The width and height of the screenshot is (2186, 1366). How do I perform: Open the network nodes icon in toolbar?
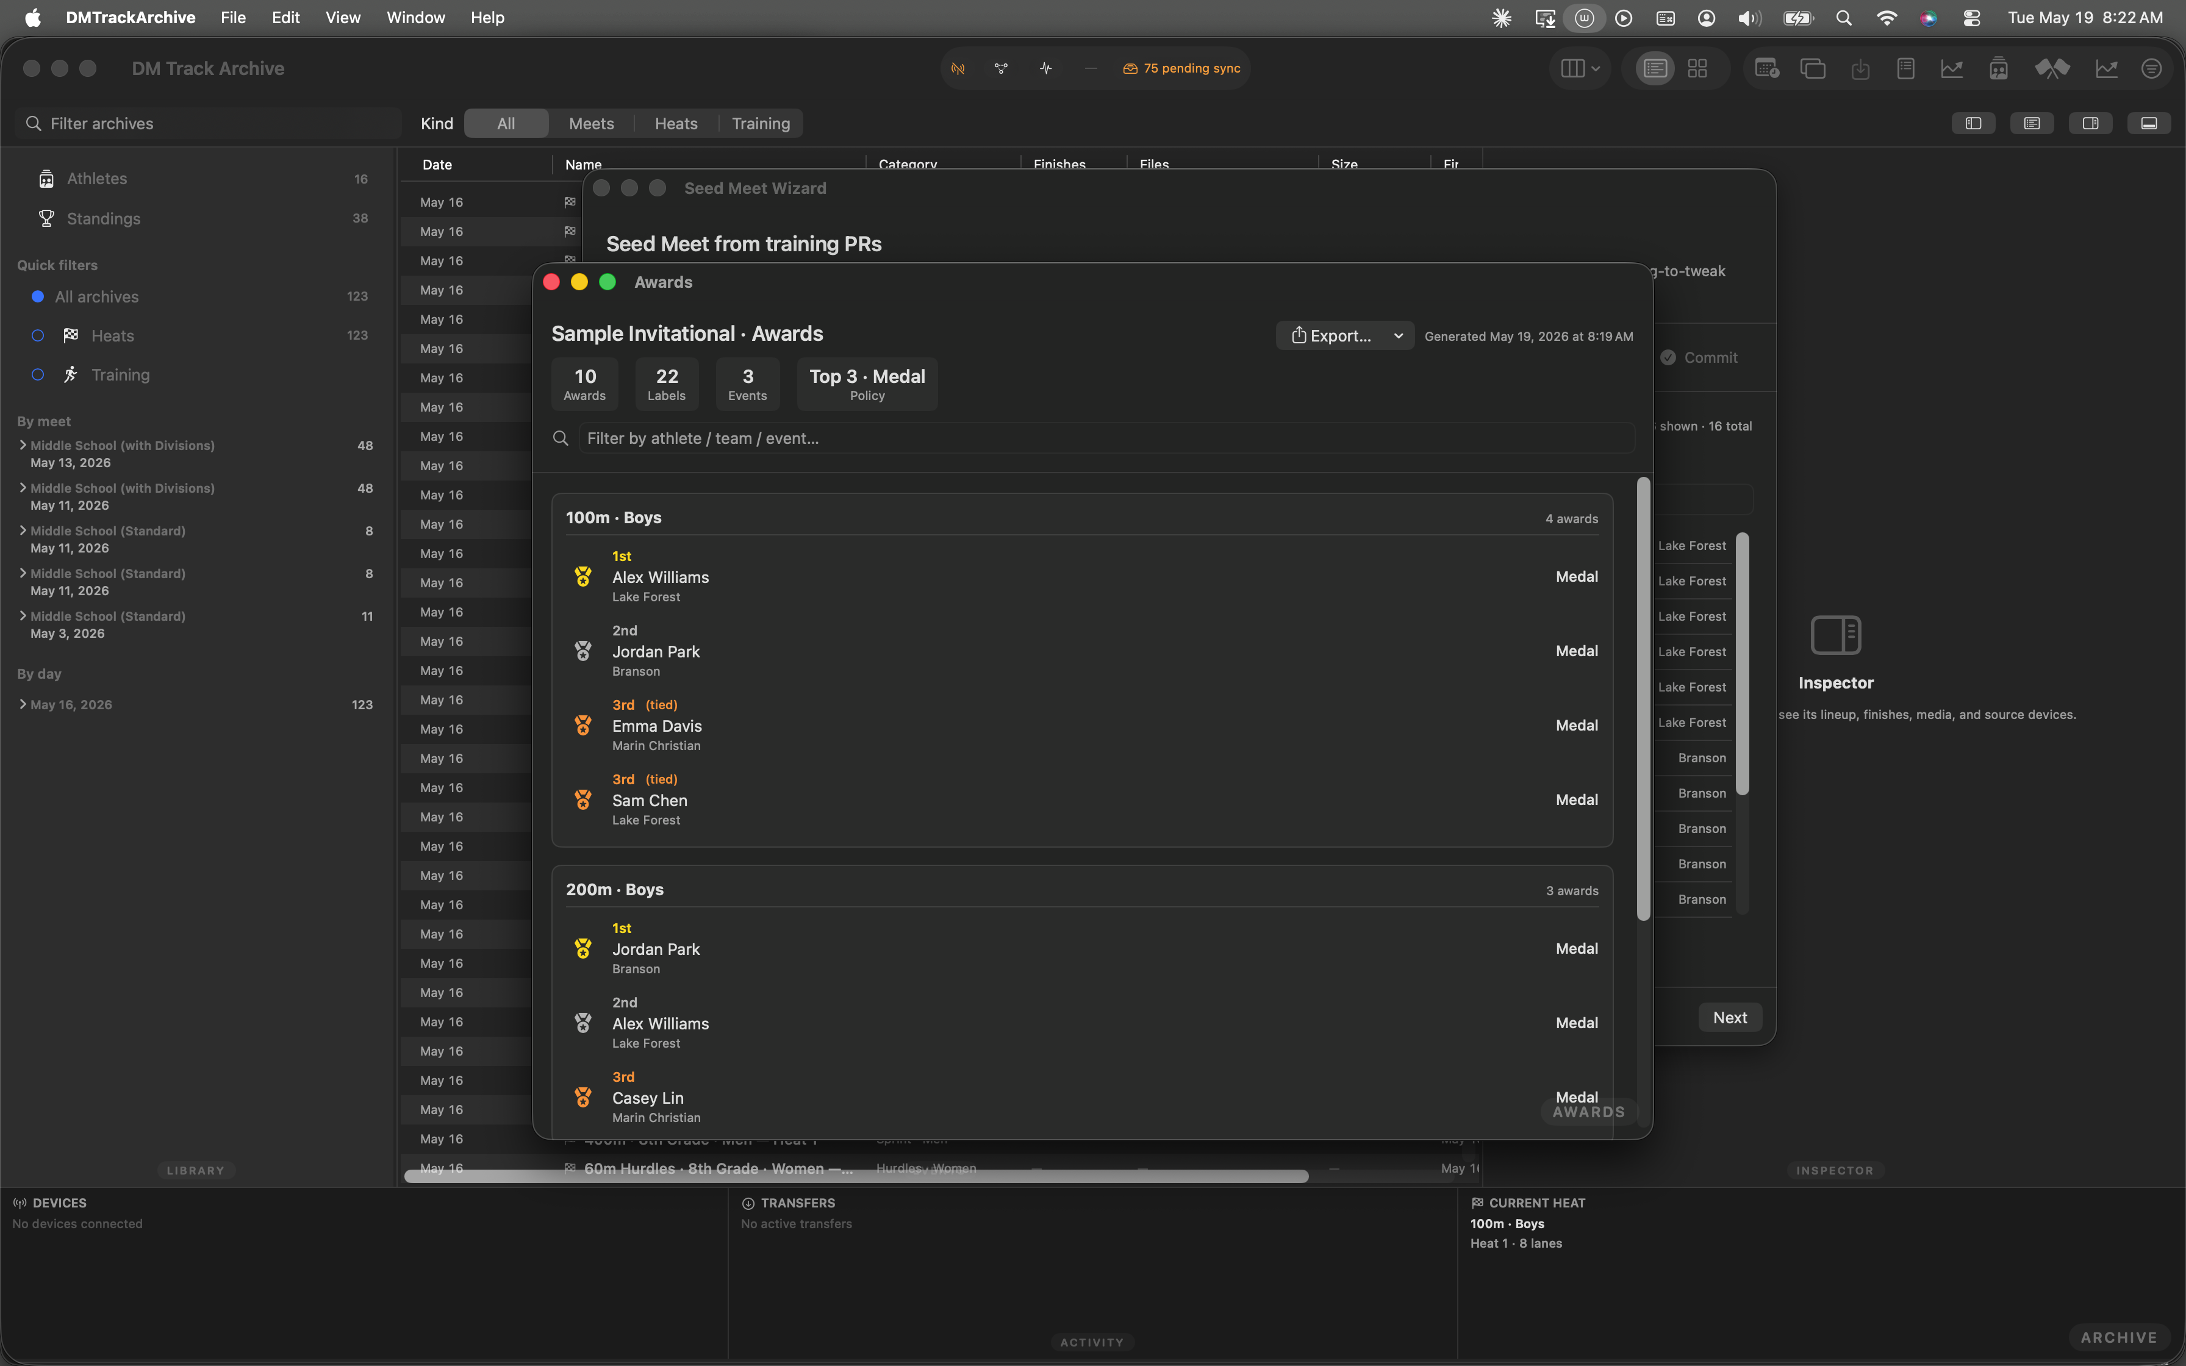1001,69
